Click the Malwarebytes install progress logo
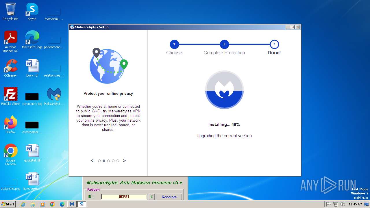370x208 pixels. 224,90
